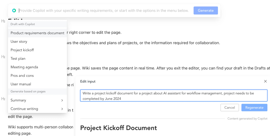Focus the Copilot writing requirements prompt field

[x=104, y=11]
